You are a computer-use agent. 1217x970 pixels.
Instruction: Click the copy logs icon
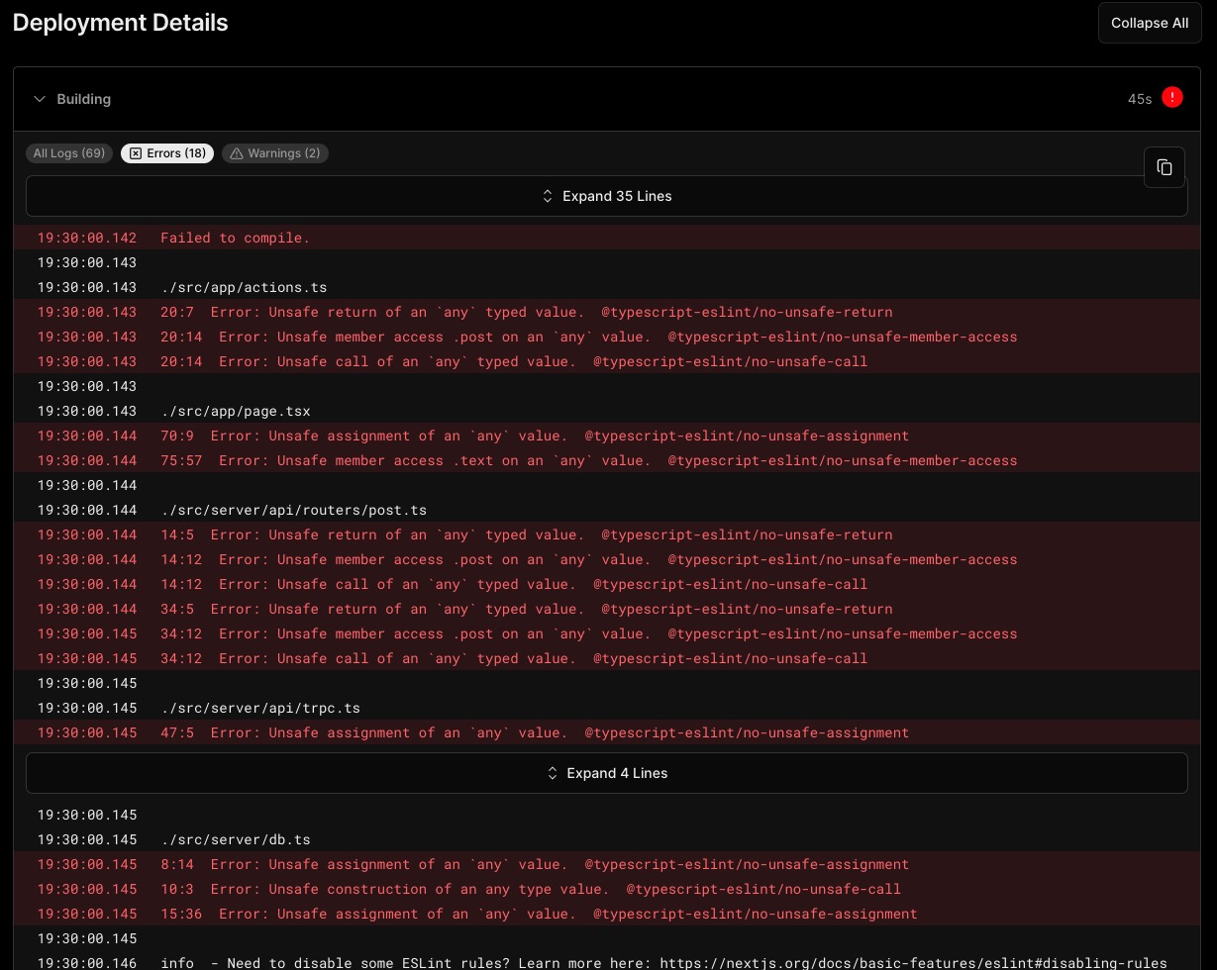click(1165, 167)
